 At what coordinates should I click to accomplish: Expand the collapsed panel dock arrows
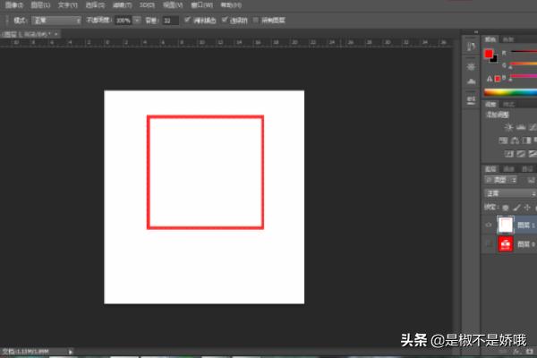pos(476,32)
